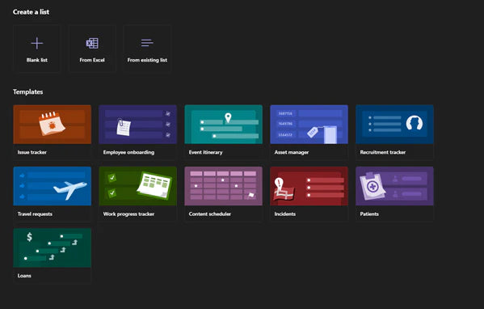Image resolution: width=484 pixels, height=309 pixels.
Task: Click the Asset manager label
Action: [292, 152]
